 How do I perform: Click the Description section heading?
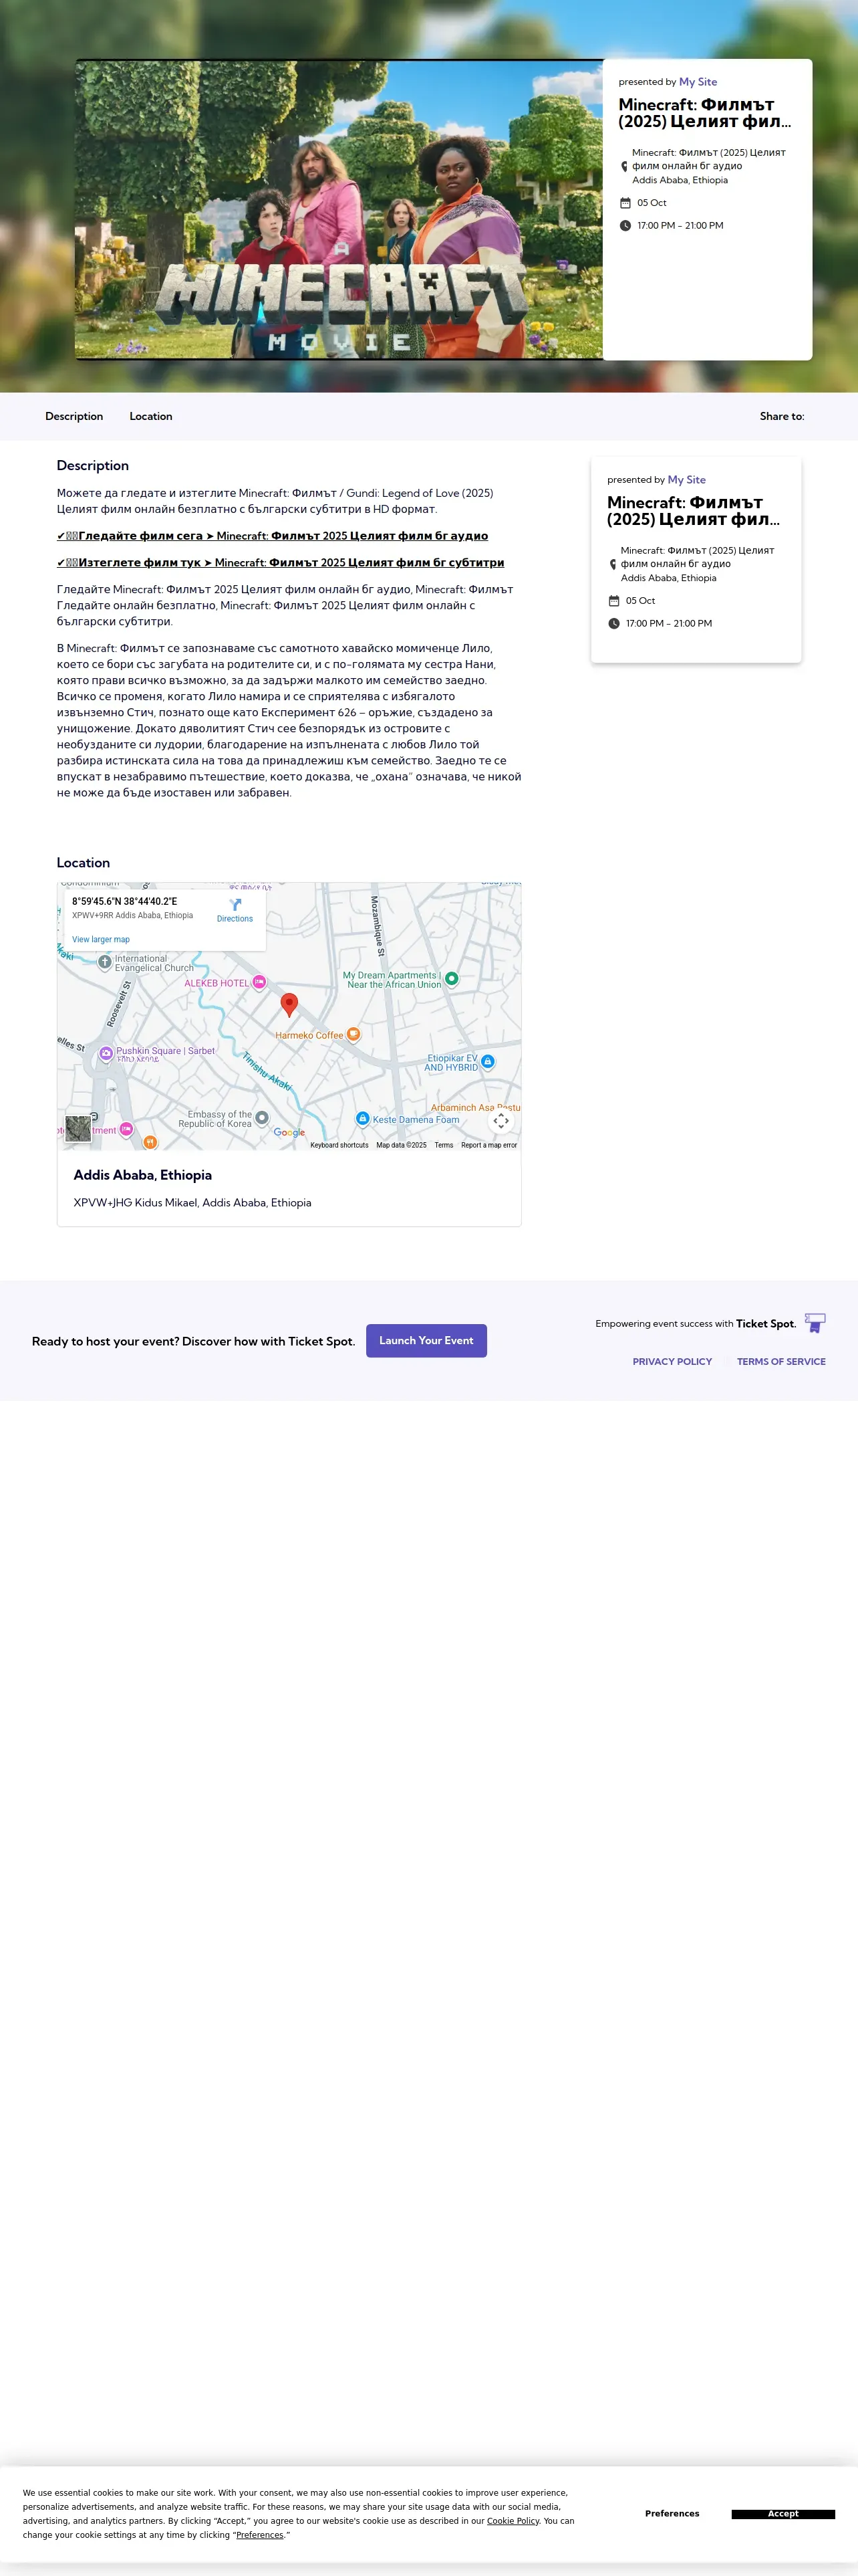click(x=93, y=466)
